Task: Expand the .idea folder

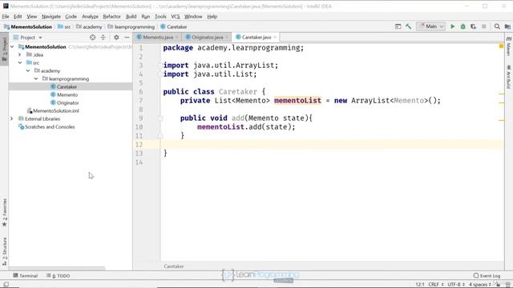Action: click(20, 54)
